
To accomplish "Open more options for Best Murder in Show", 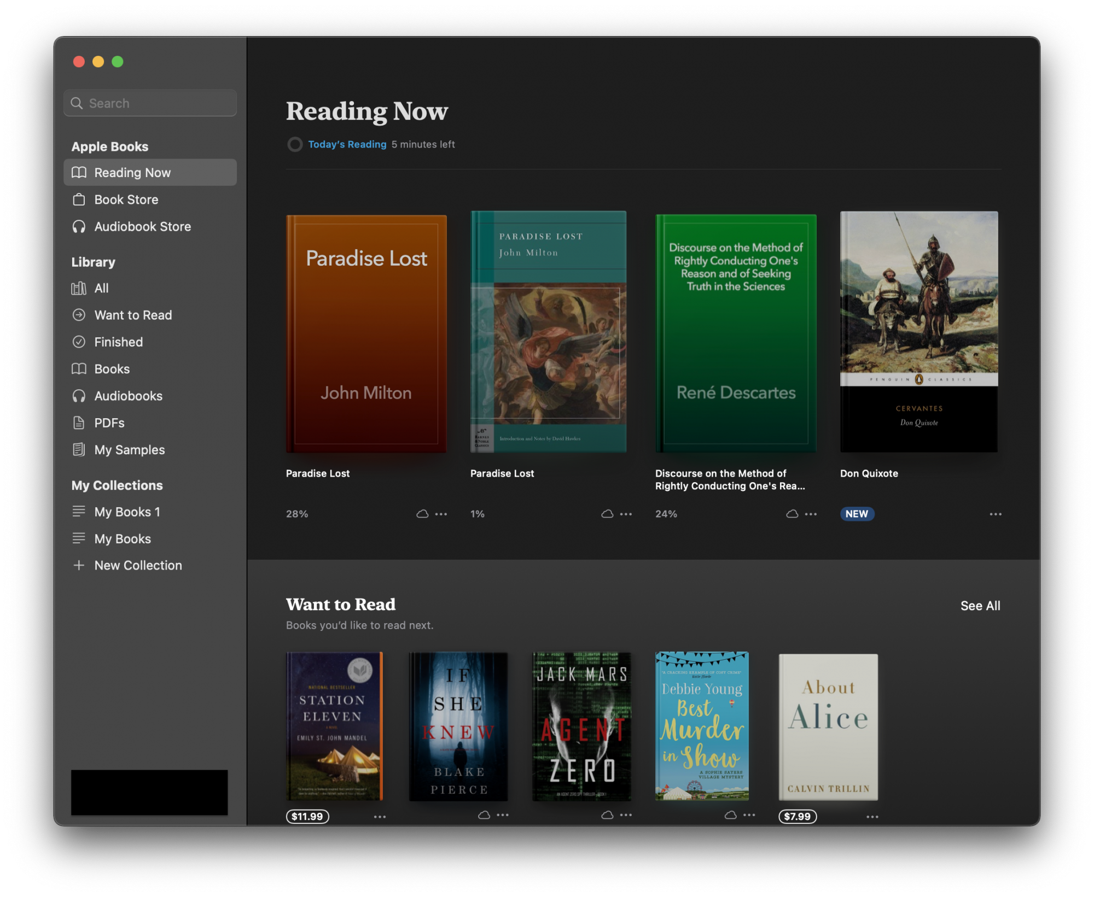I will tap(749, 815).
